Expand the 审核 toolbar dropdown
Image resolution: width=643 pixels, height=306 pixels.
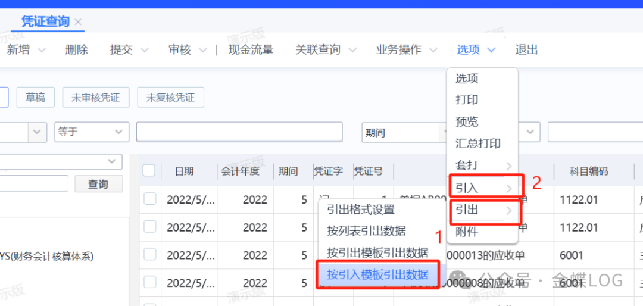pos(203,51)
